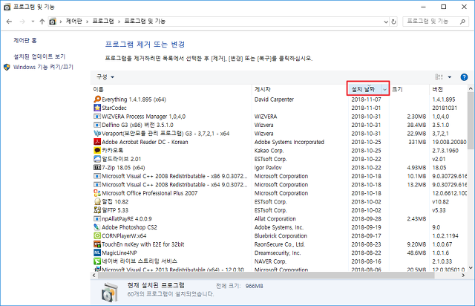Select the StarCodec star icon
Viewport: 475px width, 306px height.
pos(97,108)
